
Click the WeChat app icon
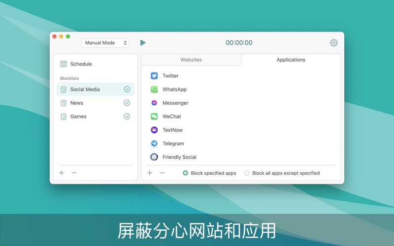tap(154, 117)
